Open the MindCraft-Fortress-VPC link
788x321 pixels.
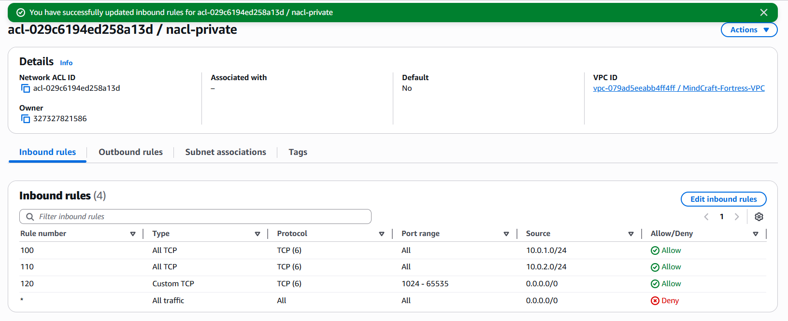(x=679, y=88)
